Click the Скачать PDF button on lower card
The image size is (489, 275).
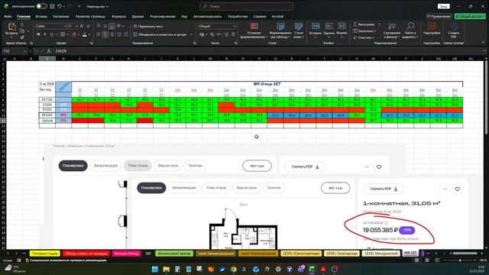[x=384, y=189]
